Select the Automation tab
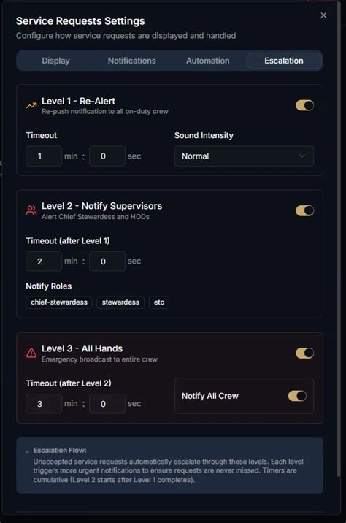The height and width of the screenshot is (523, 346). 207,61
